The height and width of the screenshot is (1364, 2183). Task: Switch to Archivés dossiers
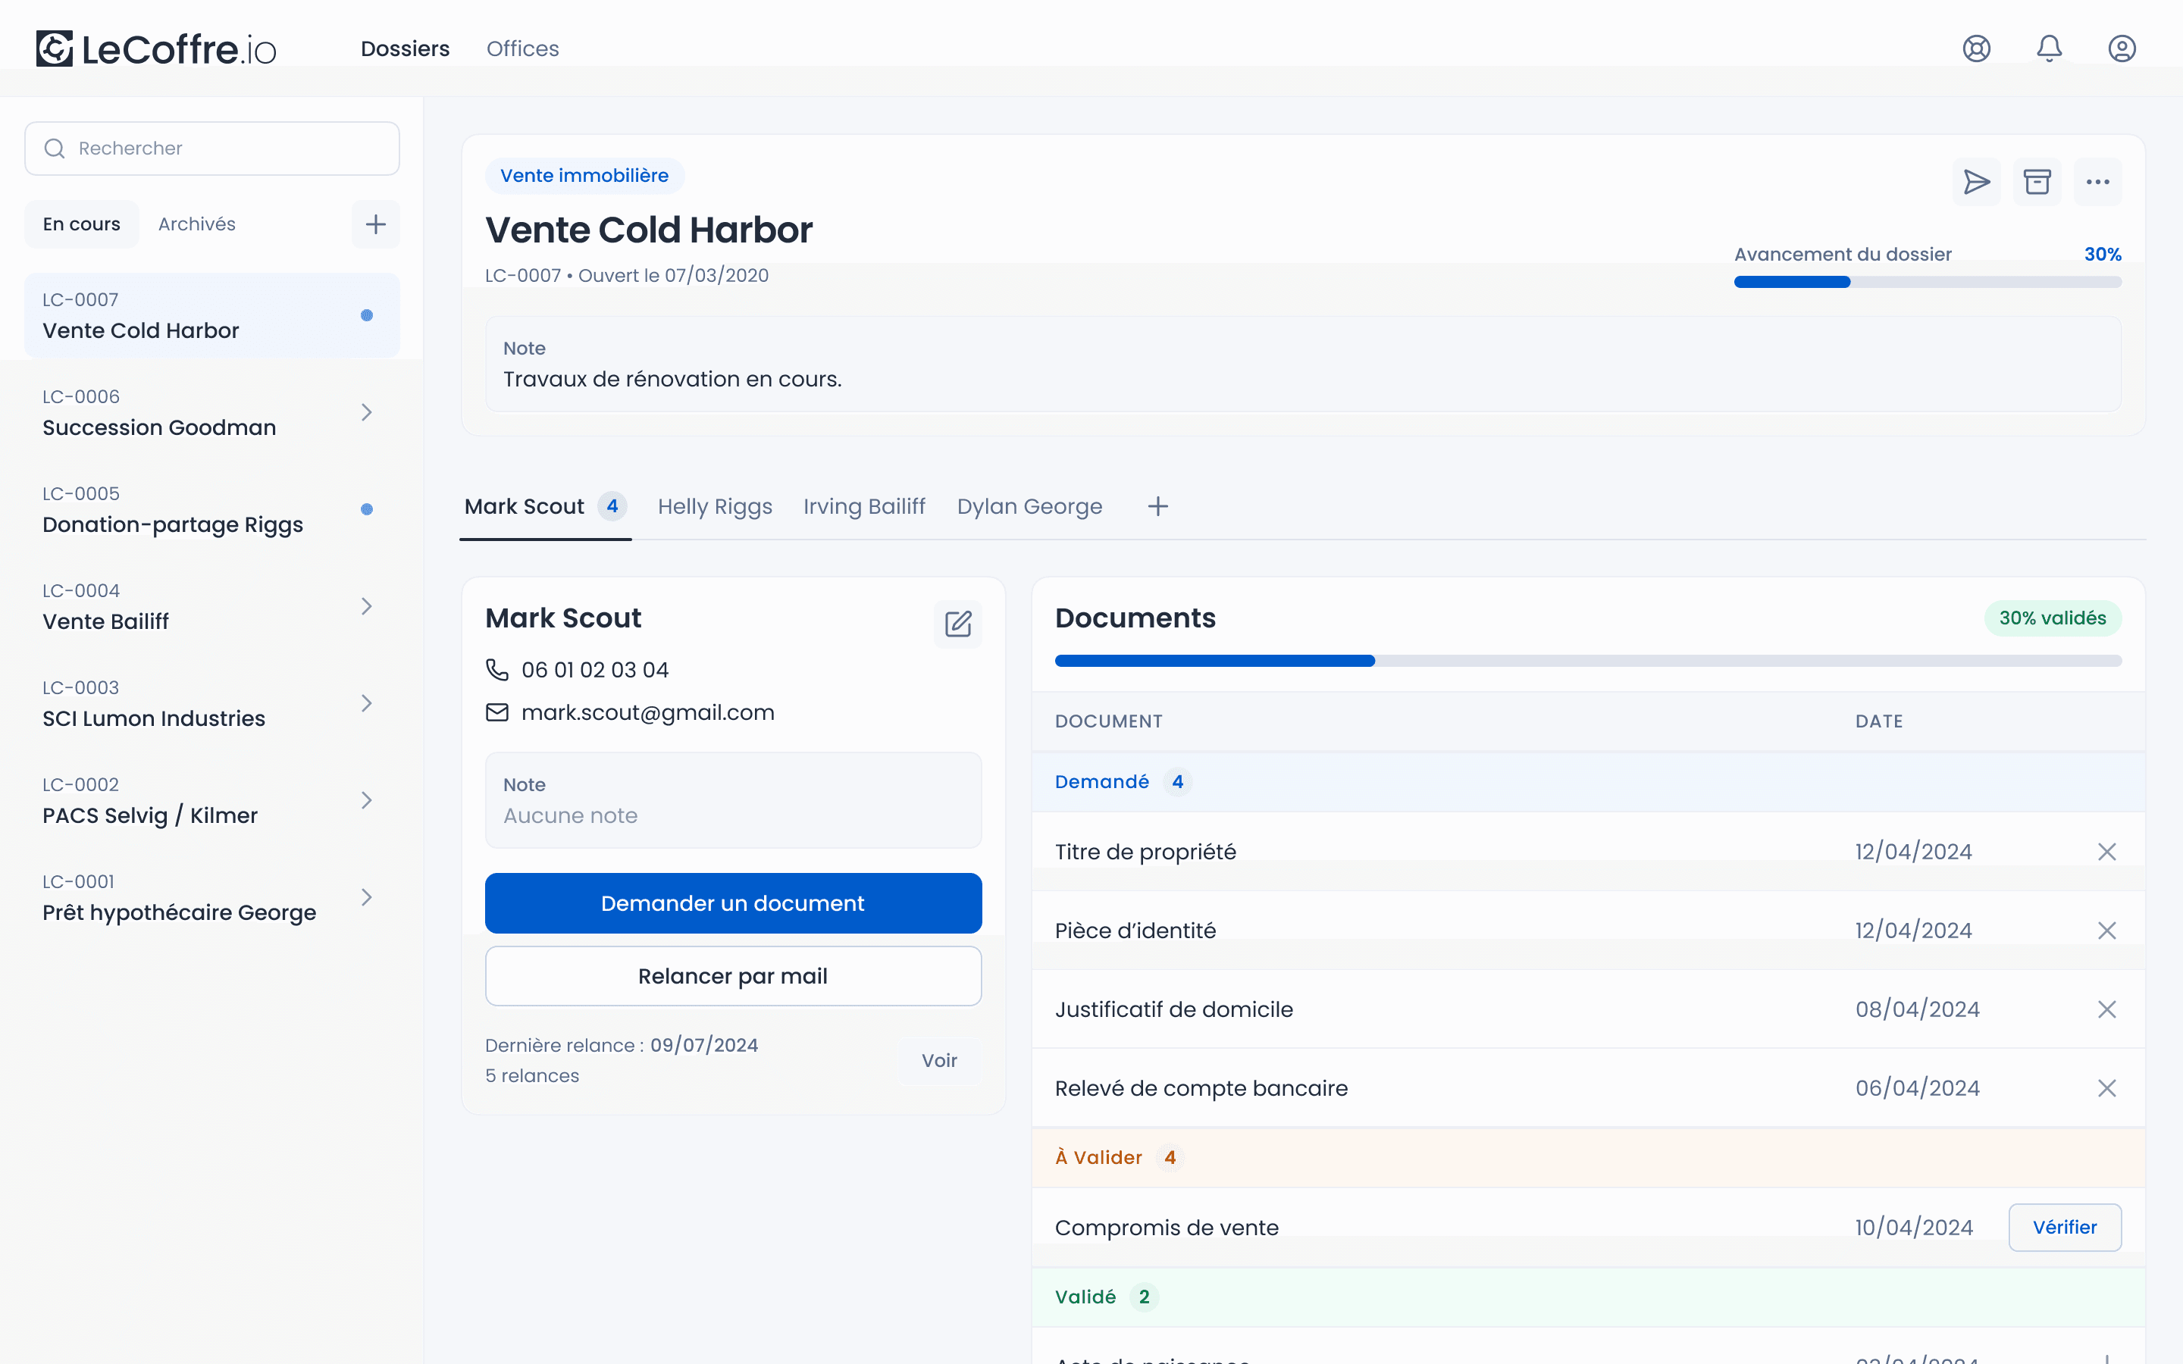196,224
